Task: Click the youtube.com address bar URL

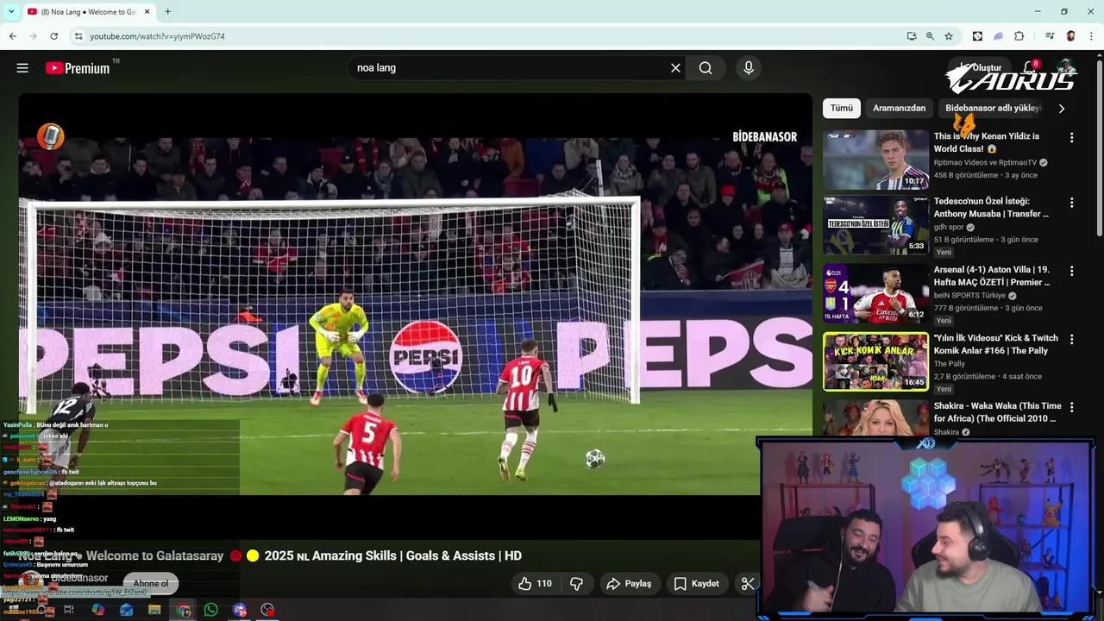Action: point(157,36)
